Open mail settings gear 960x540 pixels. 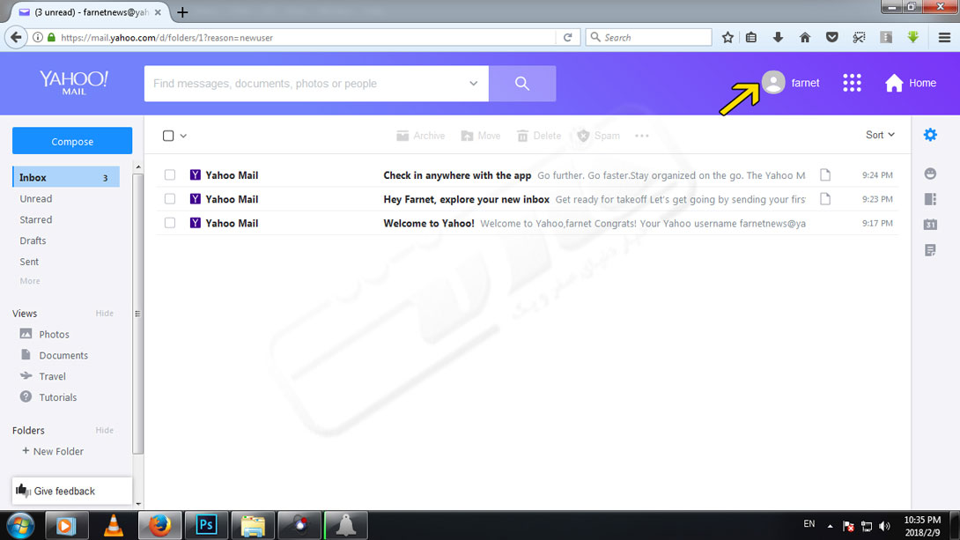pos(930,135)
